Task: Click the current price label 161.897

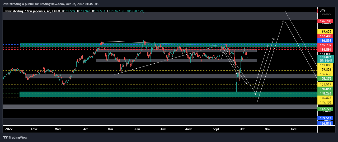Action: click(325, 57)
